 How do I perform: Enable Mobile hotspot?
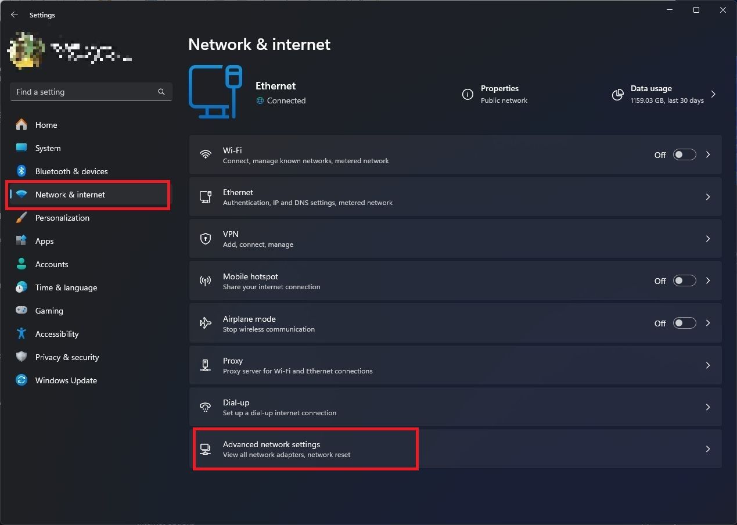pos(684,281)
